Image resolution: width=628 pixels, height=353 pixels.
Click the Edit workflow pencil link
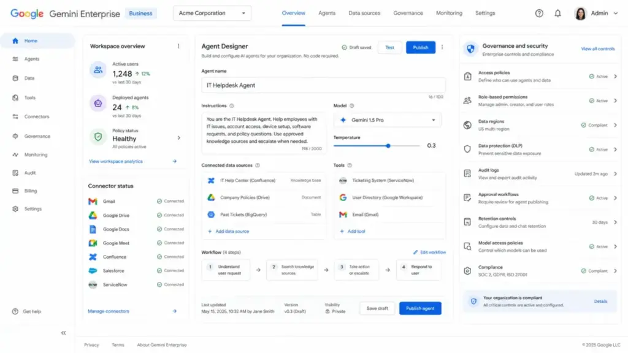coord(429,252)
